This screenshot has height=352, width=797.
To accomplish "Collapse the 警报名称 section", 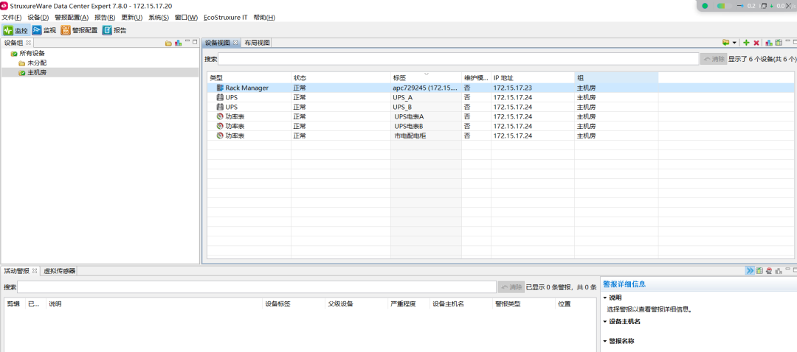I will coord(605,342).
